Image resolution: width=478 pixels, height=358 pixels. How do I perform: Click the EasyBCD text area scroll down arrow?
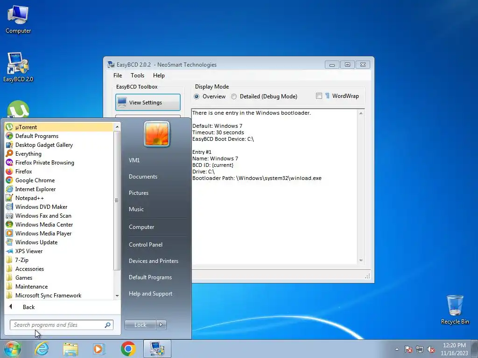point(361,260)
